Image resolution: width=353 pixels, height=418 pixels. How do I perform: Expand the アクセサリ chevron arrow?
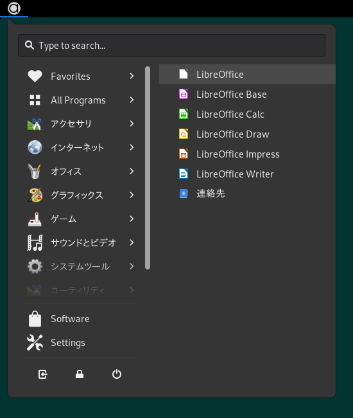click(x=132, y=123)
